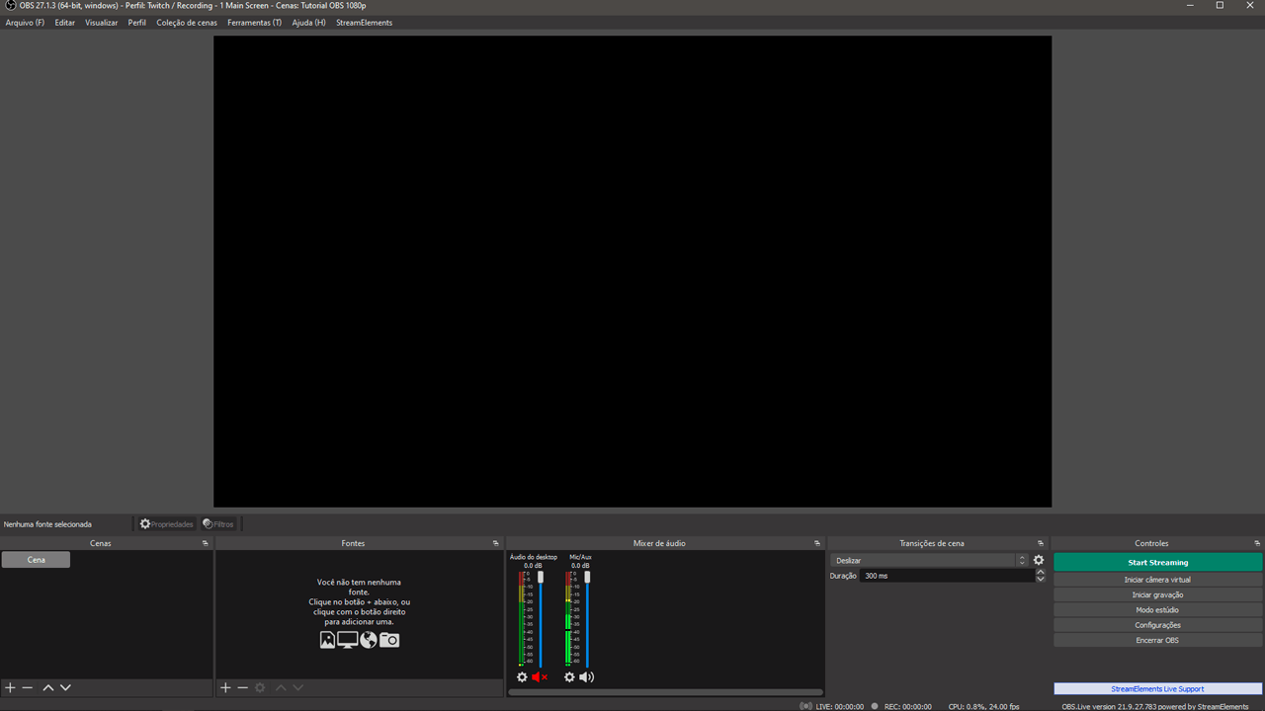
Task: Open source properties gear in the Fontes toolbar
Action: [260, 687]
